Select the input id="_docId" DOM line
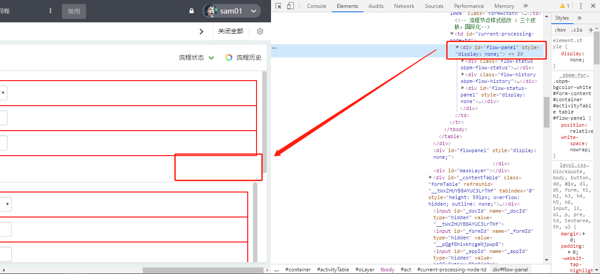This screenshot has width=600, height=274. [481, 217]
